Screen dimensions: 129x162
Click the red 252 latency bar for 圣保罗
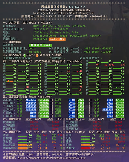85,148
